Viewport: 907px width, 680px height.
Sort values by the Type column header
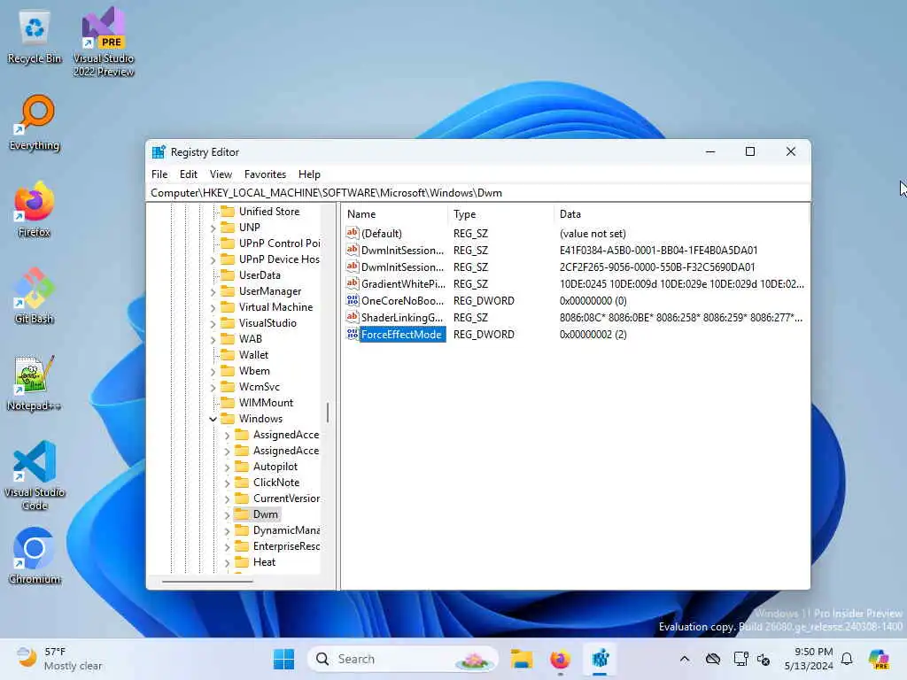tap(500, 214)
